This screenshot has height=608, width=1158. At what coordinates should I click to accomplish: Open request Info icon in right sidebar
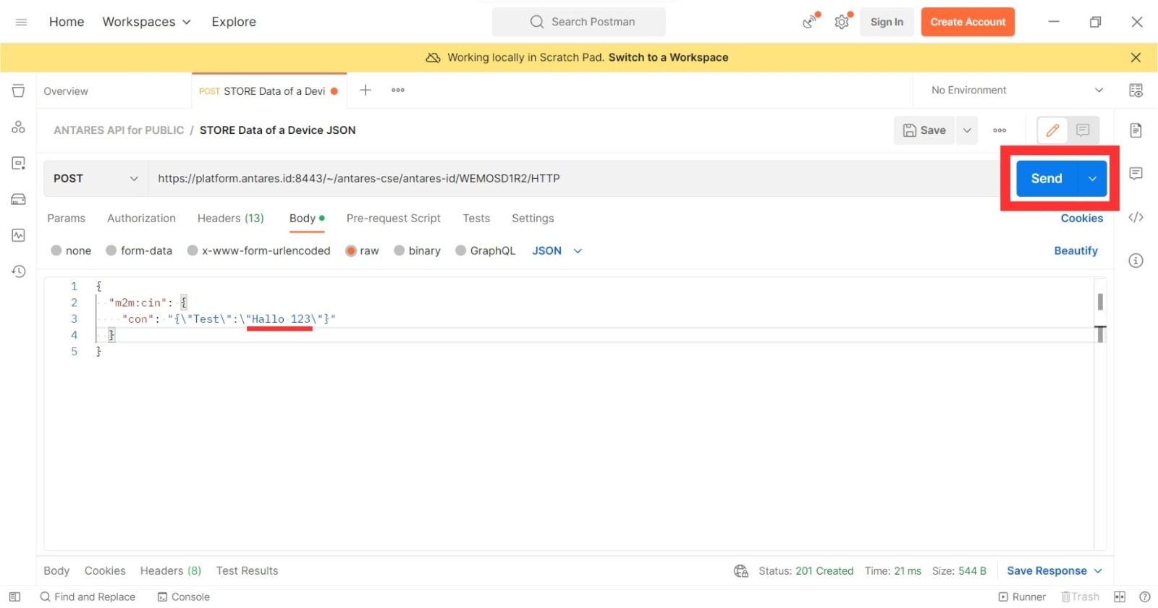pyautogui.click(x=1136, y=261)
